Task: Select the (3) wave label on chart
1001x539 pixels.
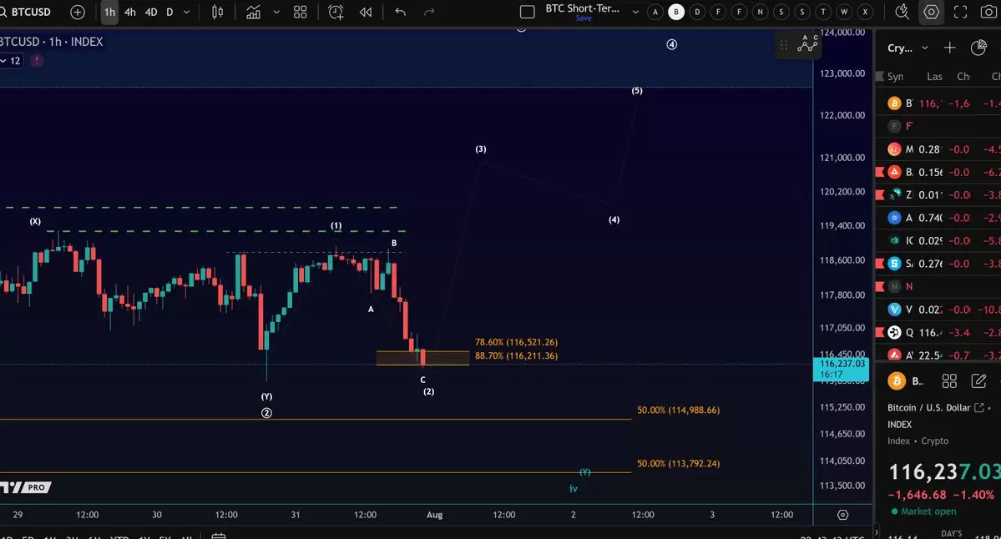Action: (481, 149)
